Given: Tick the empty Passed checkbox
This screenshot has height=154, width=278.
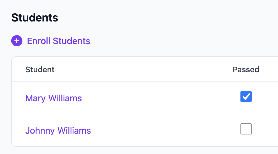Looking at the screenshot, I should (246, 129).
